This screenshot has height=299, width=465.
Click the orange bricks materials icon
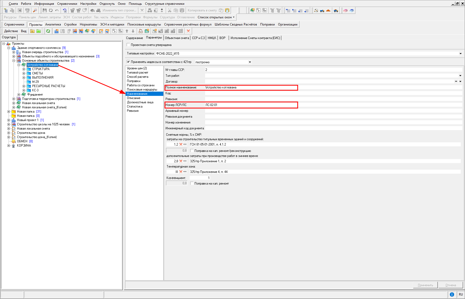(328, 10)
